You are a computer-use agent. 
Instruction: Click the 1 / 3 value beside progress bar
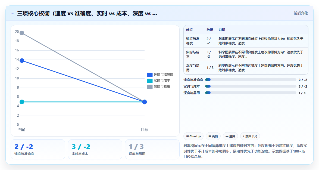click(x=302, y=93)
